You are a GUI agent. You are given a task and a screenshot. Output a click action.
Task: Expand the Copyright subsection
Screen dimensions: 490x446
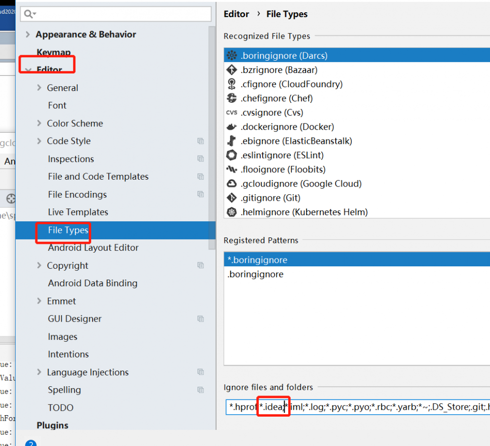[x=39, y=265]
